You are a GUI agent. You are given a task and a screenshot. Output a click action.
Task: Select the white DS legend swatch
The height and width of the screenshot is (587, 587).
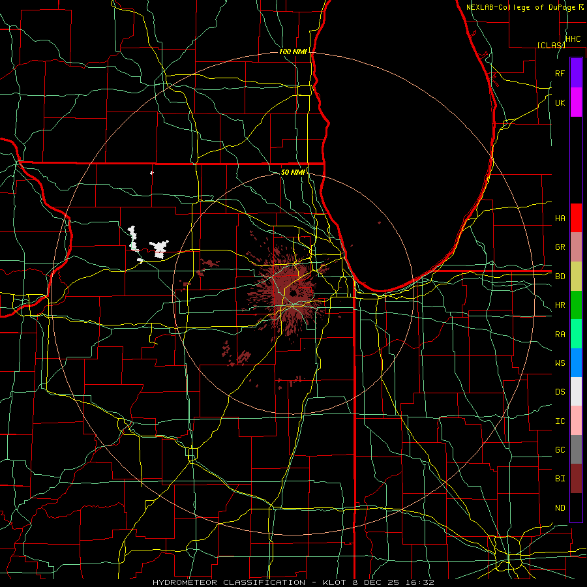pos(576,391)
